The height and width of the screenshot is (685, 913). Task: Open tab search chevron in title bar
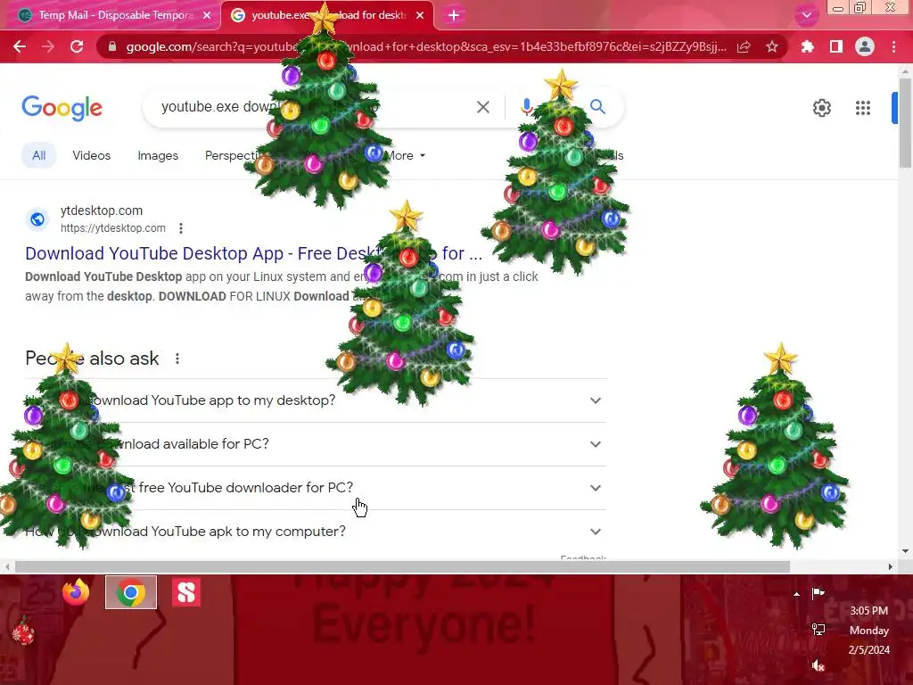tap(806, 15)
